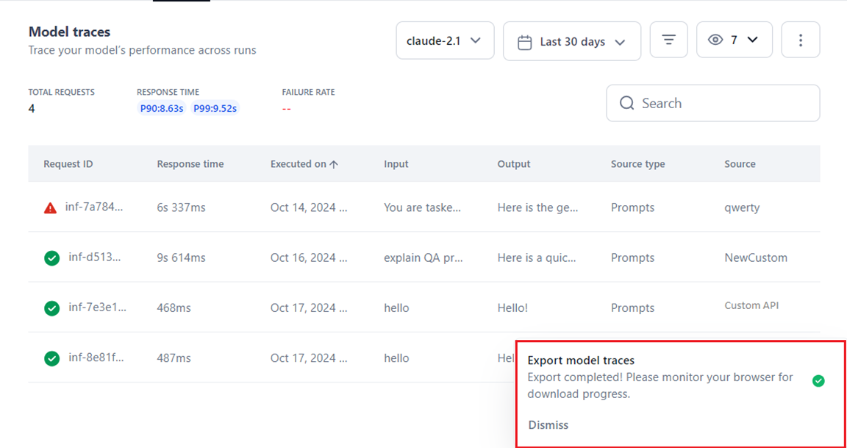
Task: Expand the chevron next to the 7 count
Action: (752, 40)
